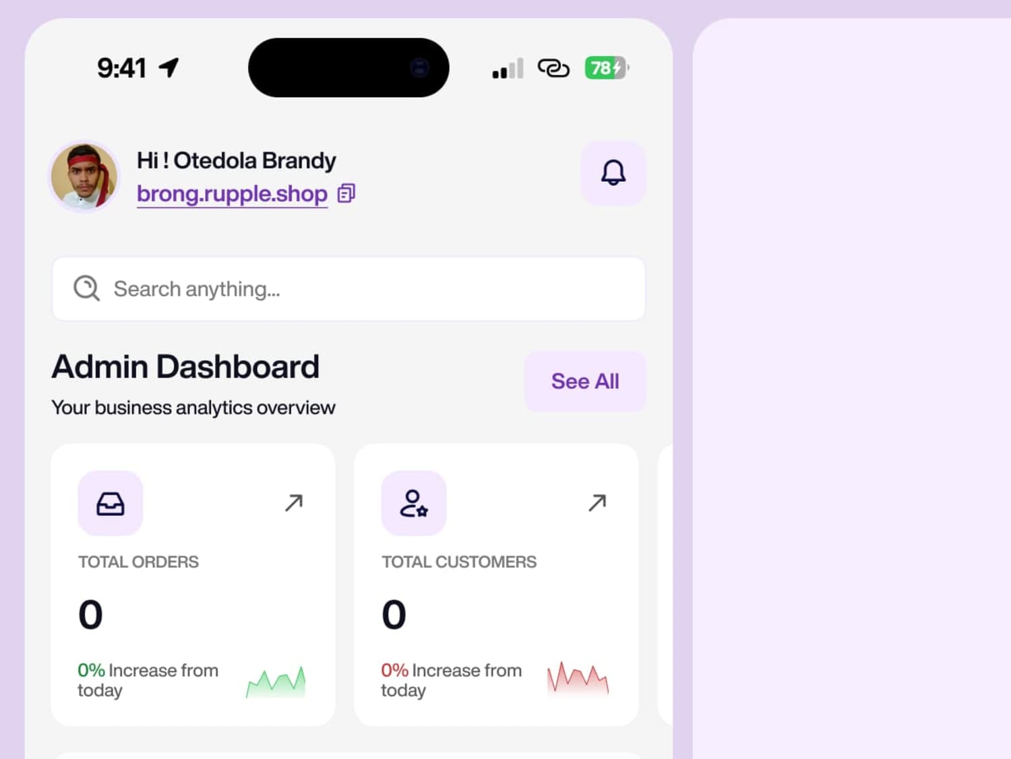Tap the hotspot link status icon

point(553,68)
